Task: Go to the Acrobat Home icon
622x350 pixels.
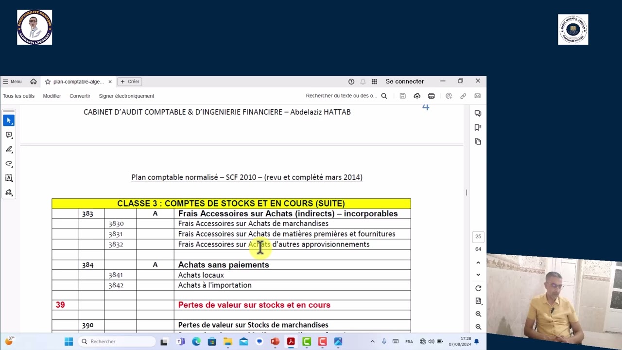Action: tap(33, 82)
